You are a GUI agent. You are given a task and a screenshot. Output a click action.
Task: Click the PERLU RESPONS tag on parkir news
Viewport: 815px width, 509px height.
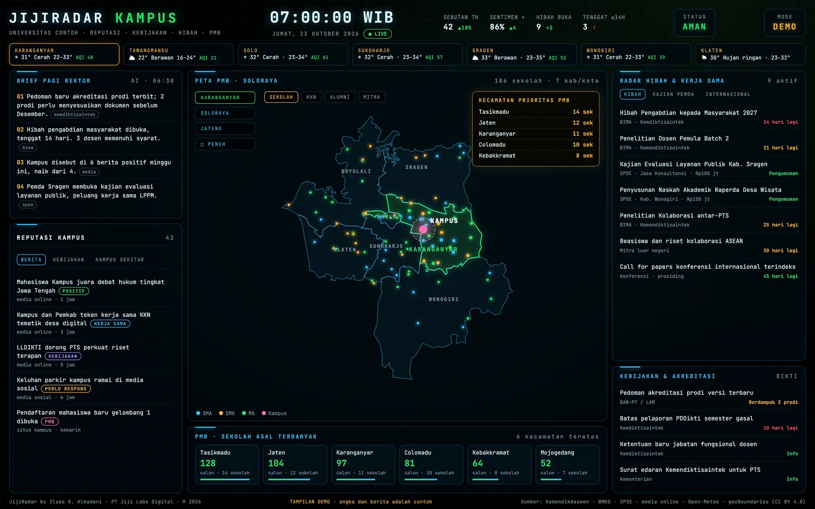(66, 389)
